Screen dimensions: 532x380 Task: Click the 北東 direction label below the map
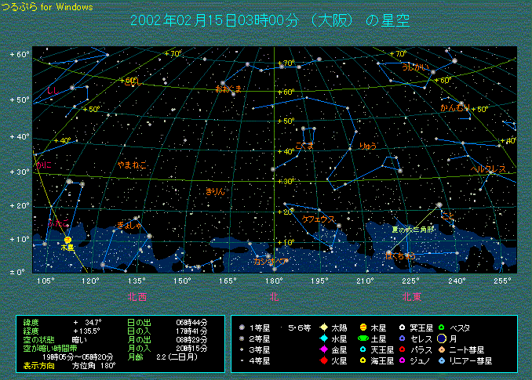tap(412, 296)
